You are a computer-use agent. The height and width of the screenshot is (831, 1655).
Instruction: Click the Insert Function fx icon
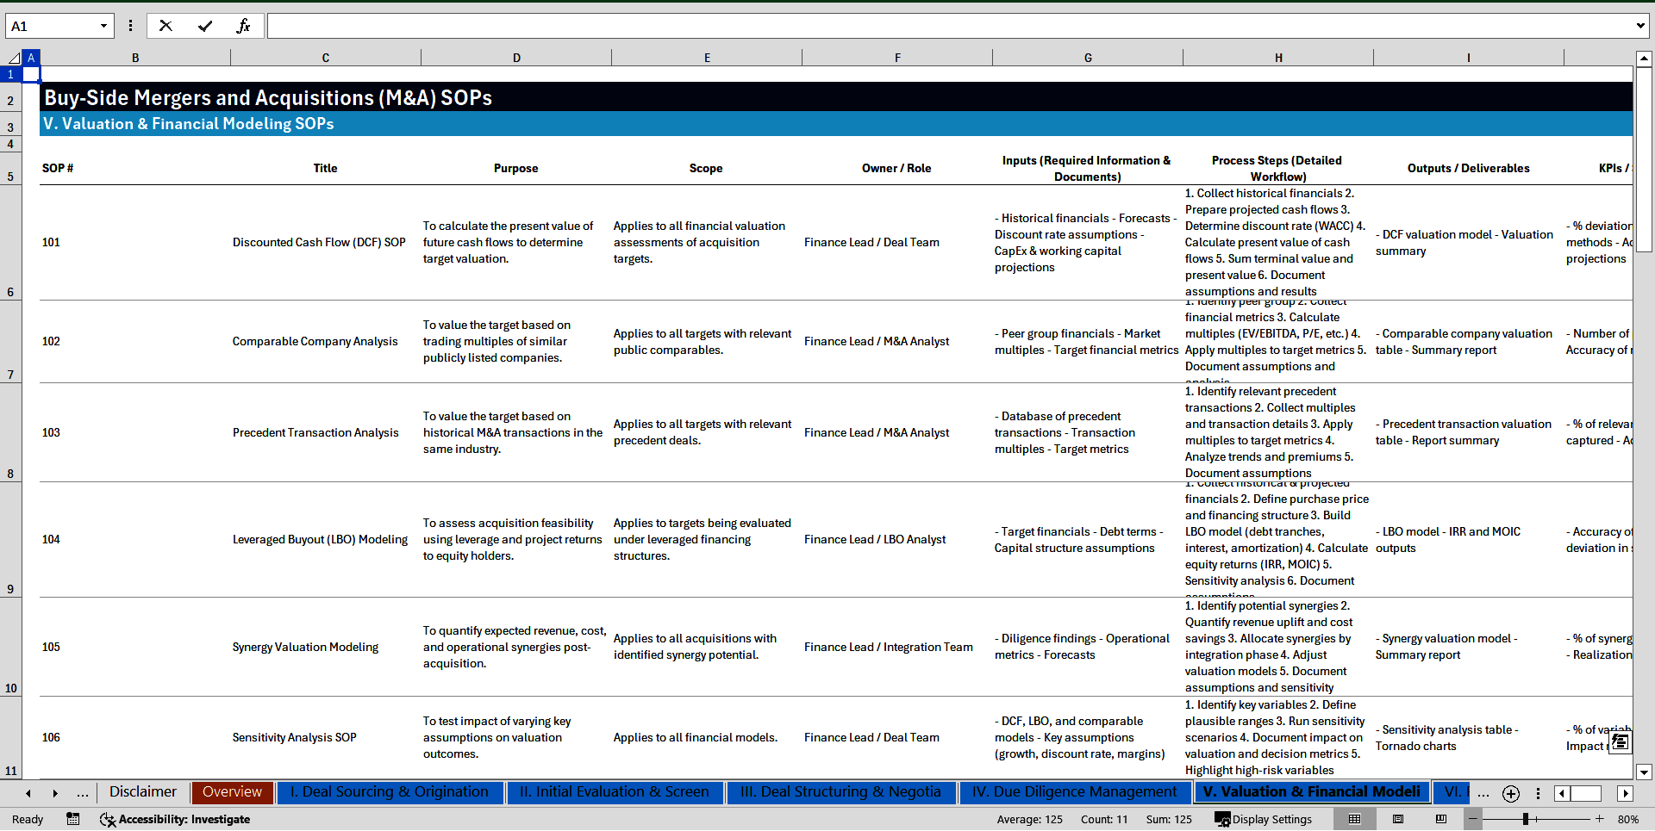pos(243,26)
